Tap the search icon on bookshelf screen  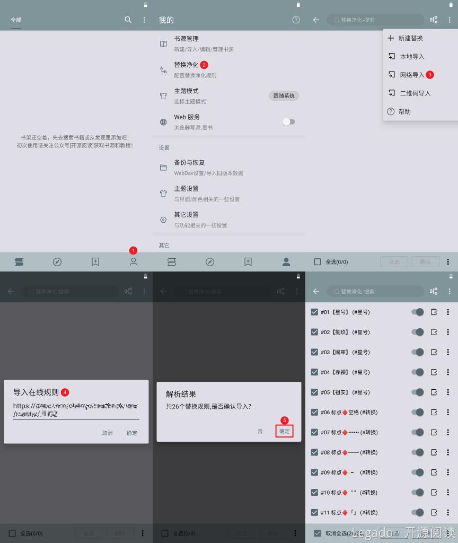(x=128, y=20)
